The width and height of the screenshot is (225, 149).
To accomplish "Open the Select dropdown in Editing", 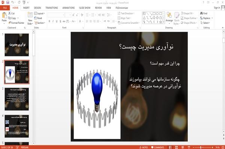I will (x=205, y=23).
